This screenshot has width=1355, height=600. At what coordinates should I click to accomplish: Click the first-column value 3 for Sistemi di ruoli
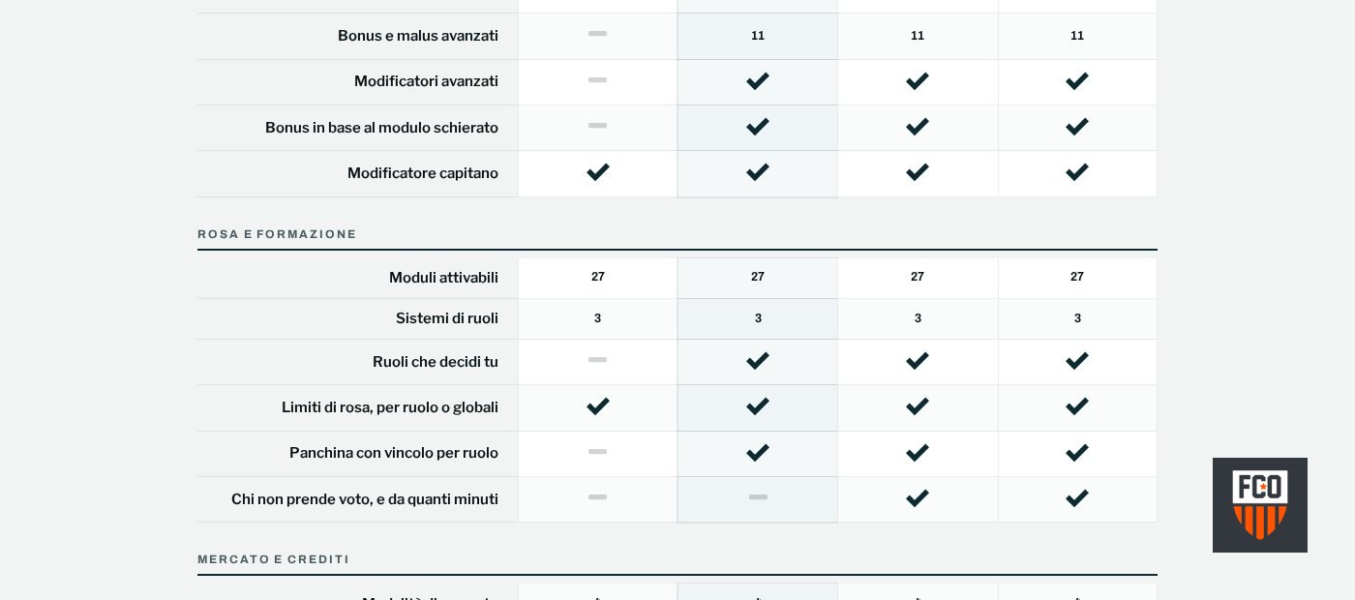point(598,318)
